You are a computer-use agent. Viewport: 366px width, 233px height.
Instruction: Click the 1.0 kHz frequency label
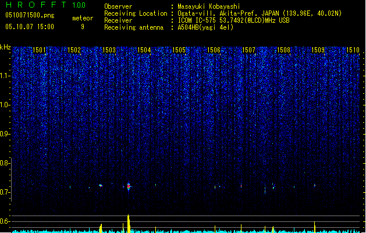click(4, 105)
